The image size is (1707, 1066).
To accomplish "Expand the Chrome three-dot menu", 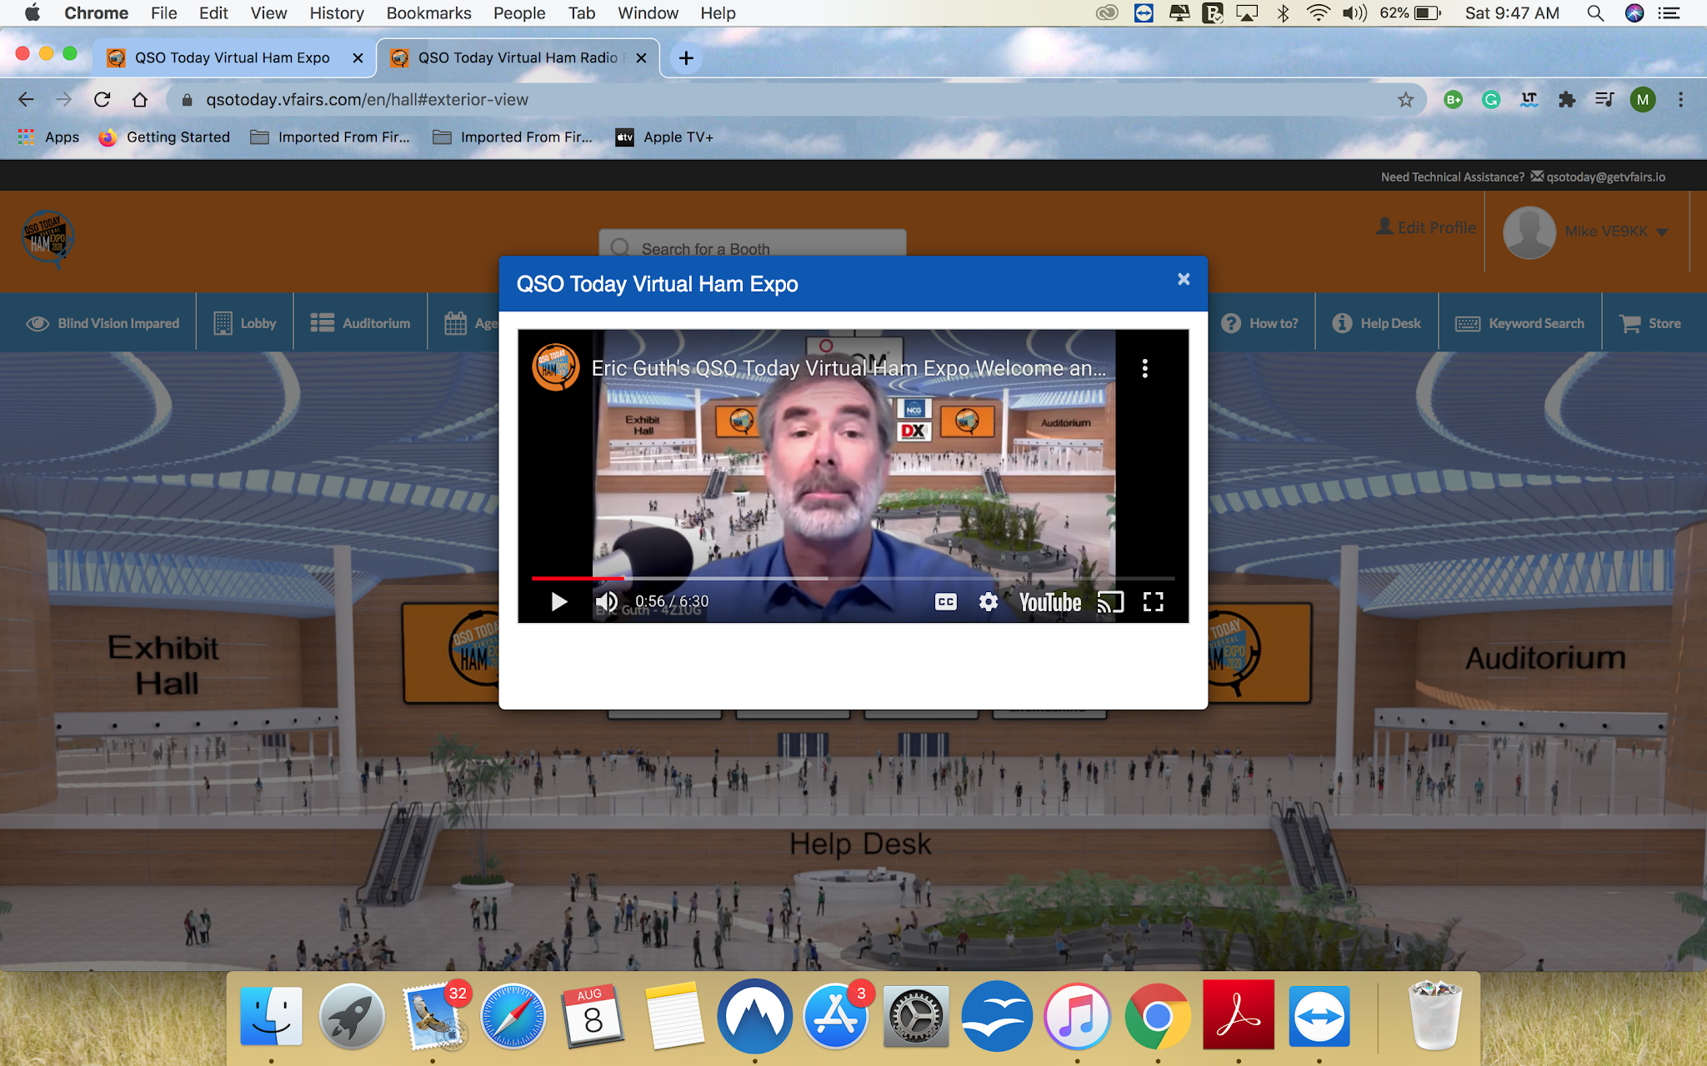I will click(x=1680, y=100).
